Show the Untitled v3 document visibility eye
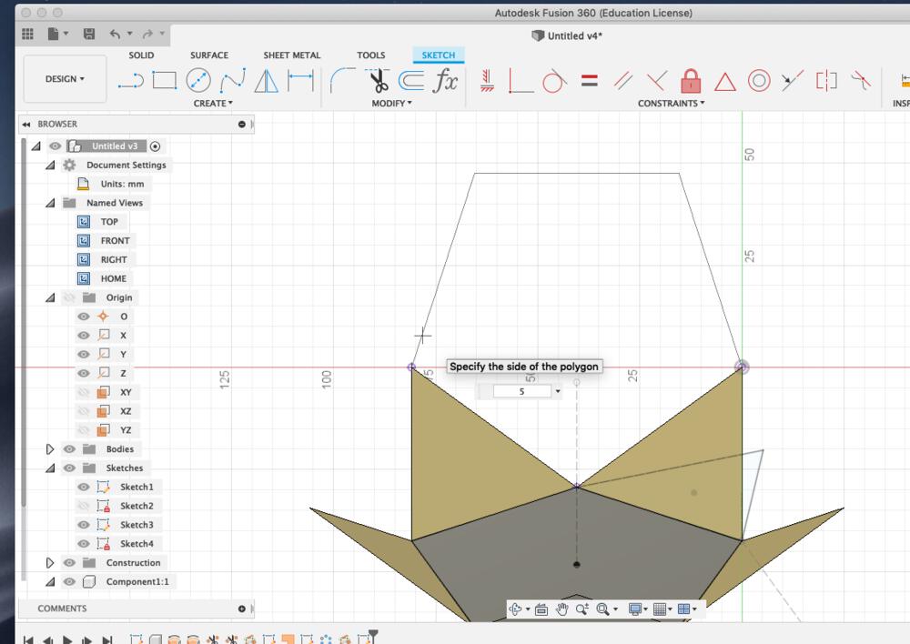Image resolution: width=910 pixels, height=644 pixels. [x=54, y=146]
